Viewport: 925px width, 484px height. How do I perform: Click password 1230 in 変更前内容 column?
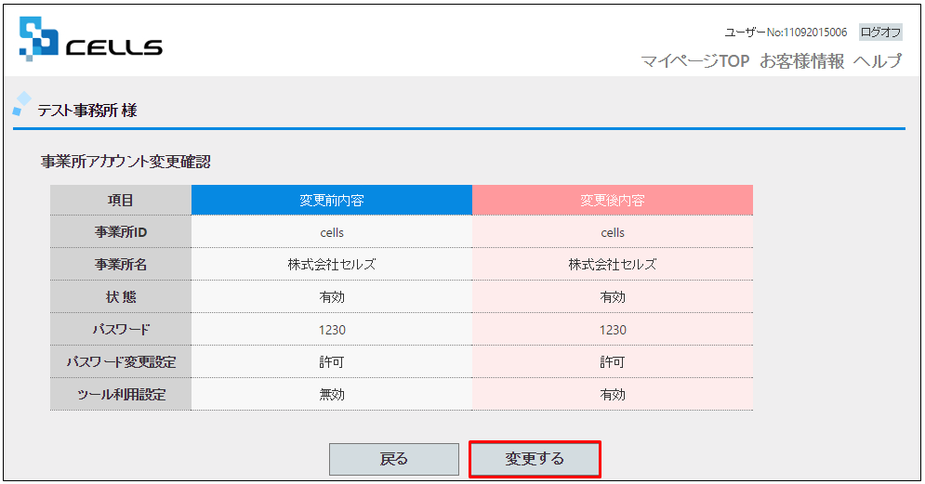coord(332,330)
